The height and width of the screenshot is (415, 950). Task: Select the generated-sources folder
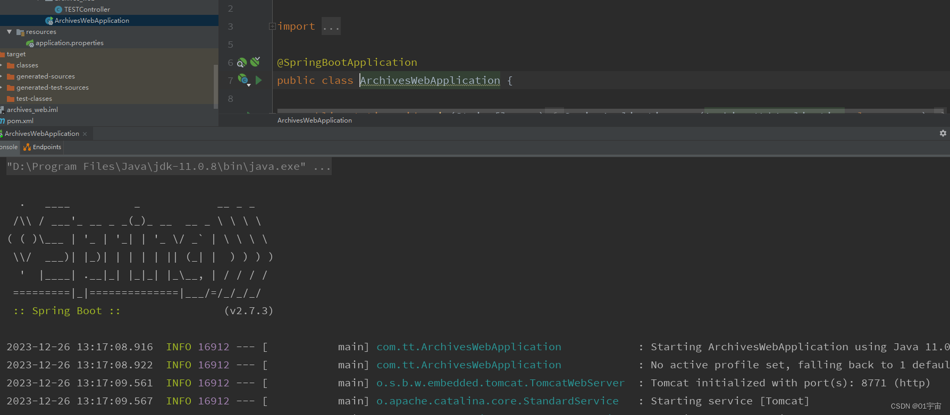point(46,76)
